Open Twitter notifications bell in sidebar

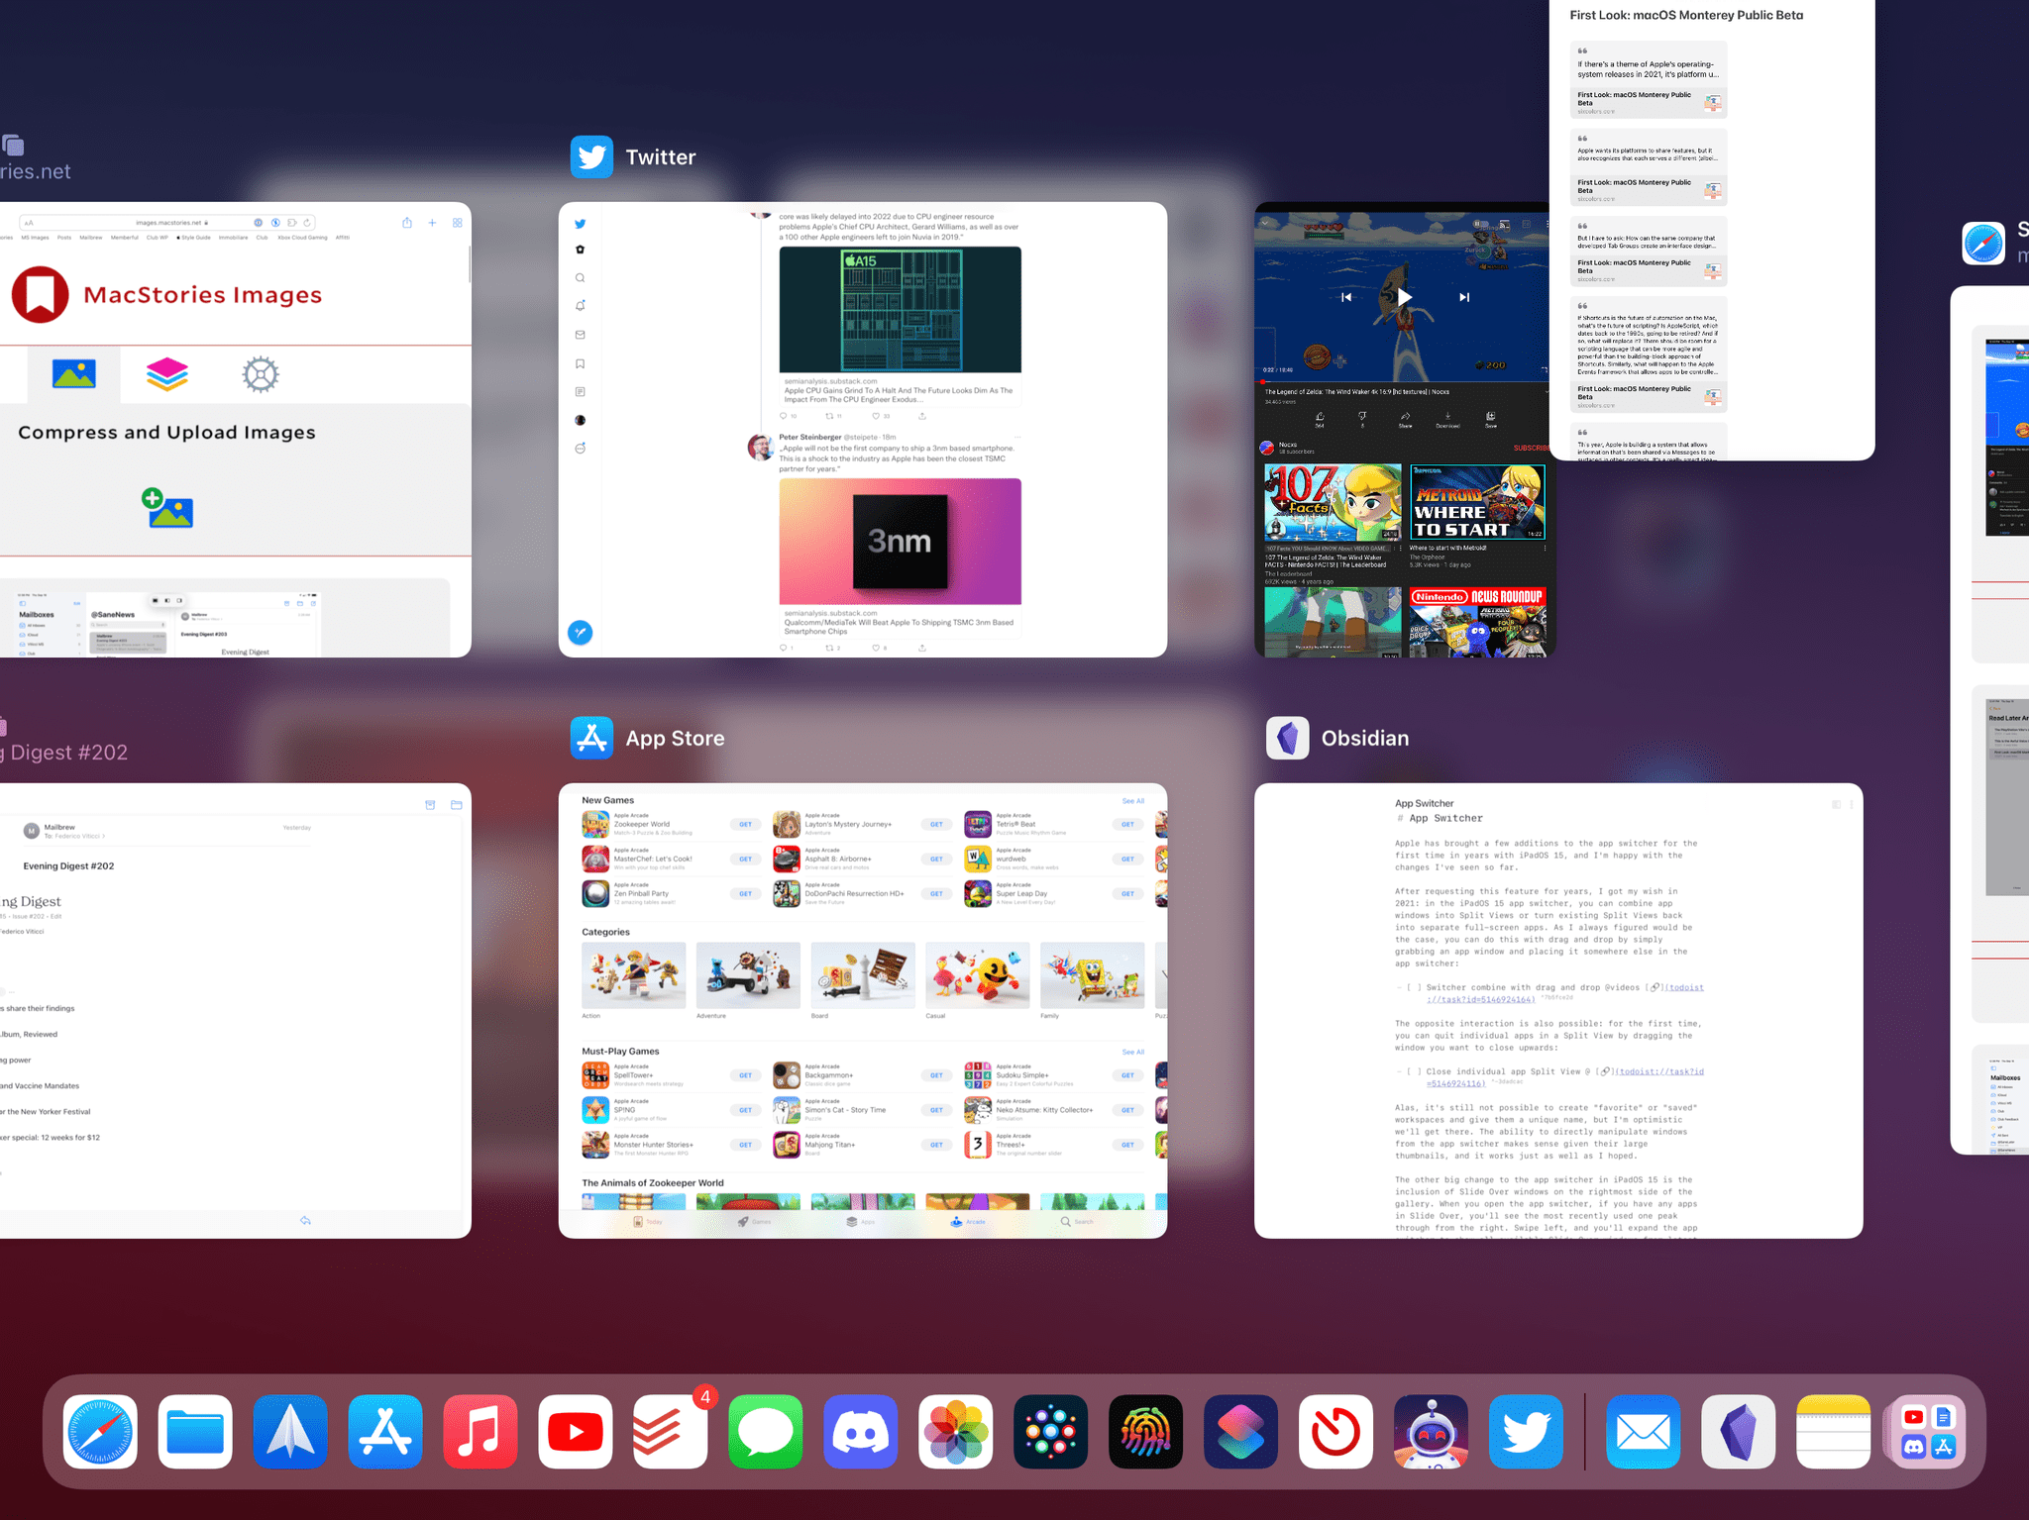(x=581, y=306)
